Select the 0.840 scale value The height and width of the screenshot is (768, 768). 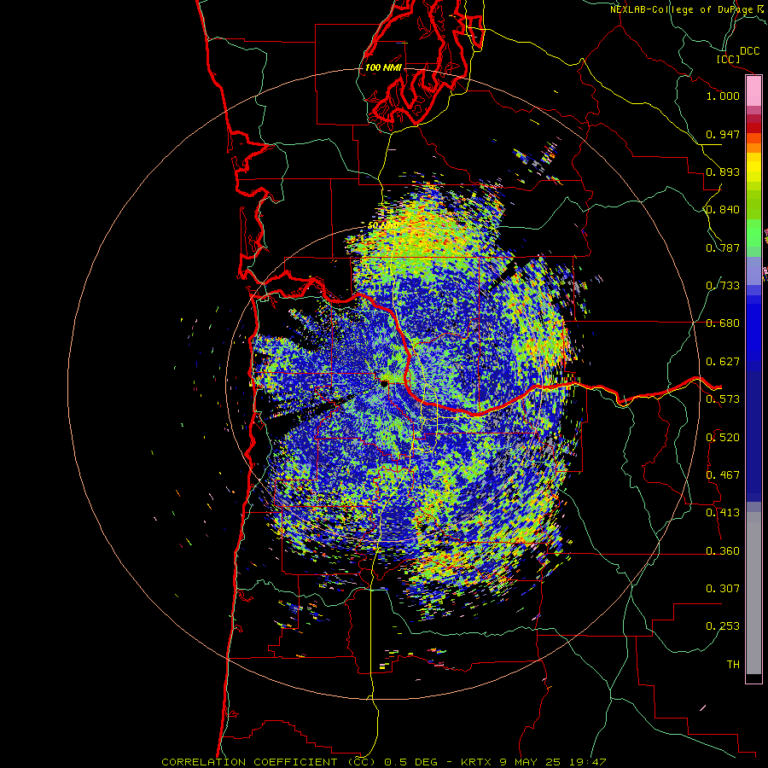coord(723,210)
